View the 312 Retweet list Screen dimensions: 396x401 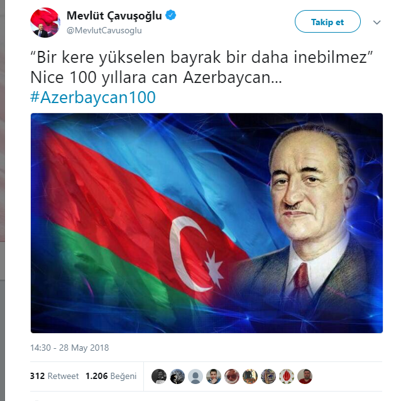pos(55,376)
